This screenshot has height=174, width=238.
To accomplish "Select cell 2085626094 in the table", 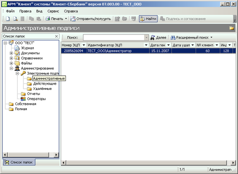I will click(x=74, y=51).
